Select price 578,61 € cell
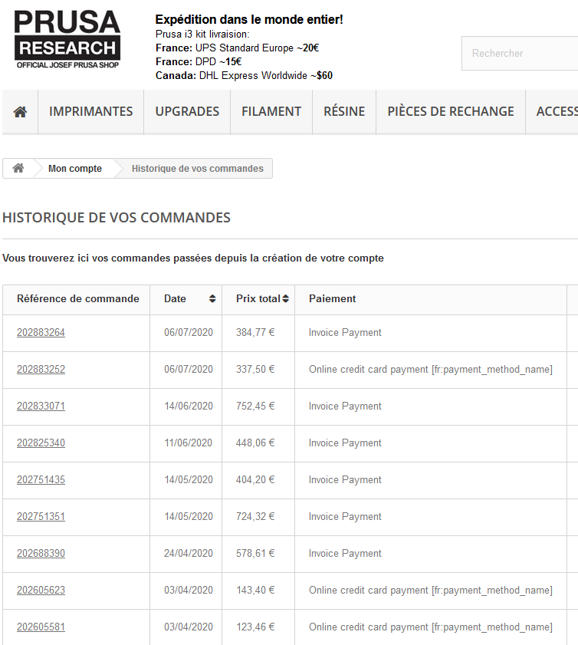The width and height of the screenshot is (578, 645). (x=258, y=554)
